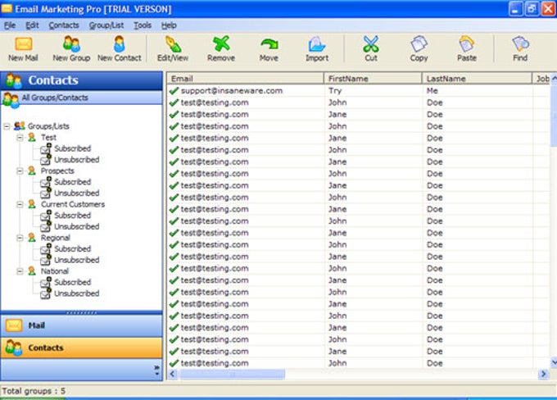557x400 pixels.
Task: Open the Tools menu
Action: pos(143,25)
